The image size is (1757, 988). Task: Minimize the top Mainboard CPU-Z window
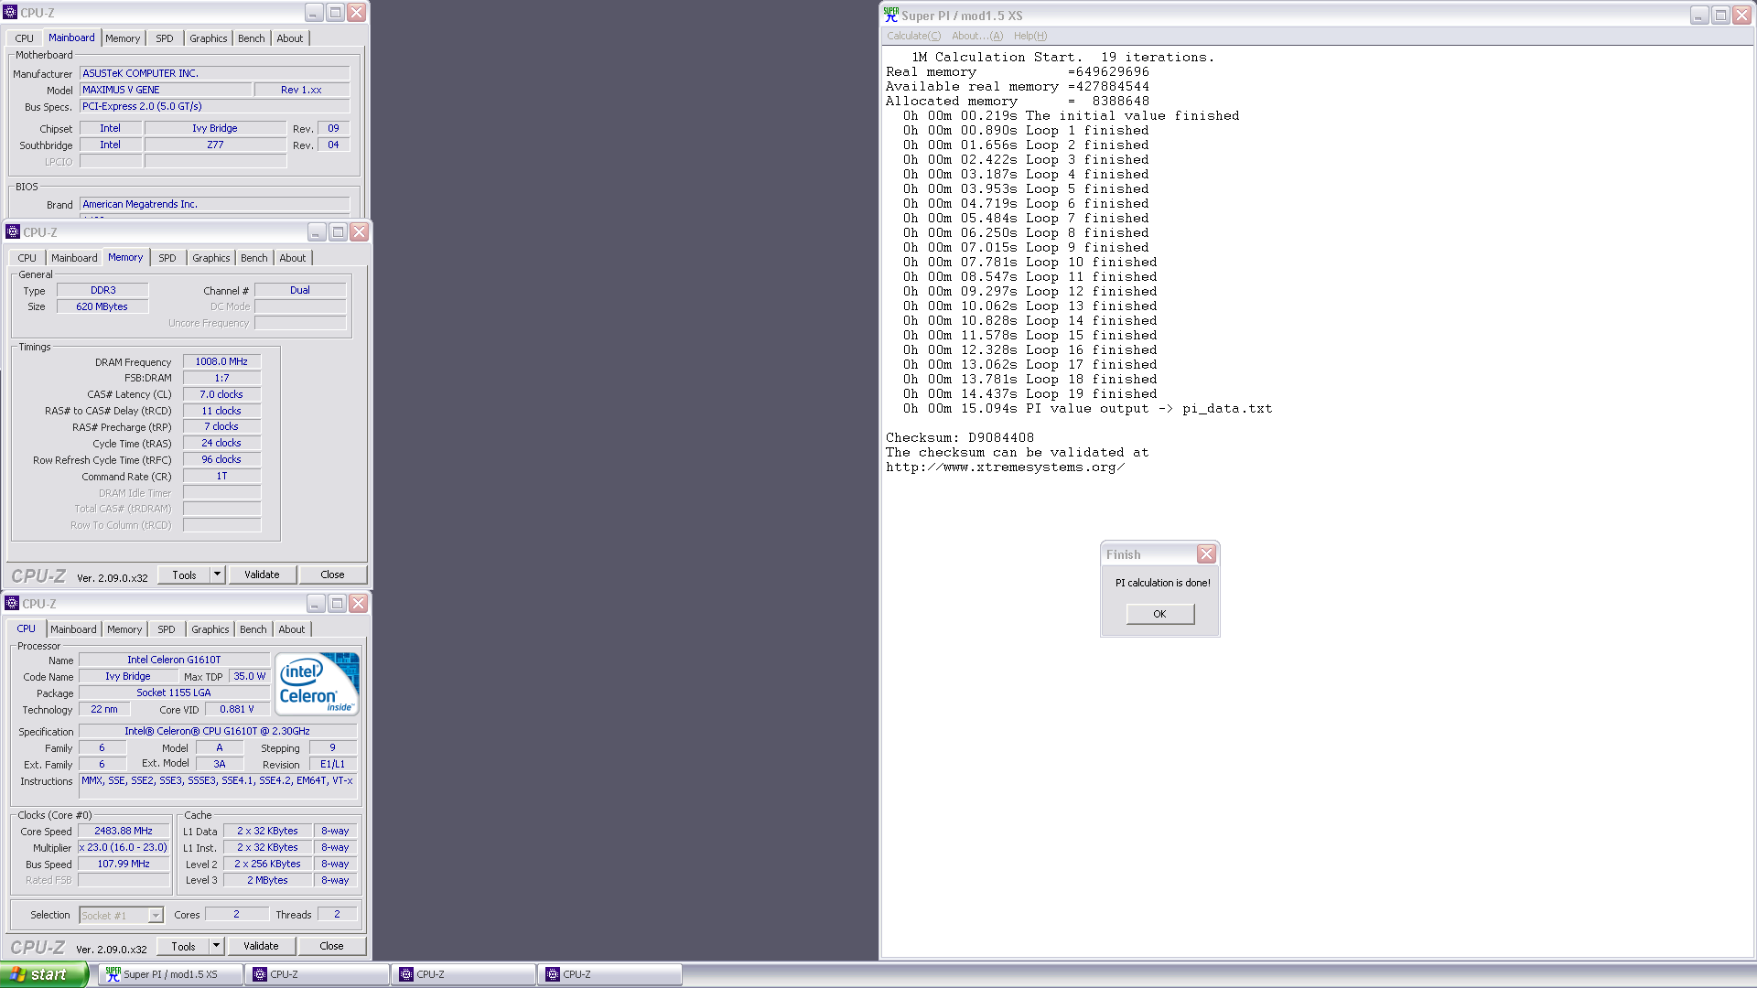pos(313,12)
